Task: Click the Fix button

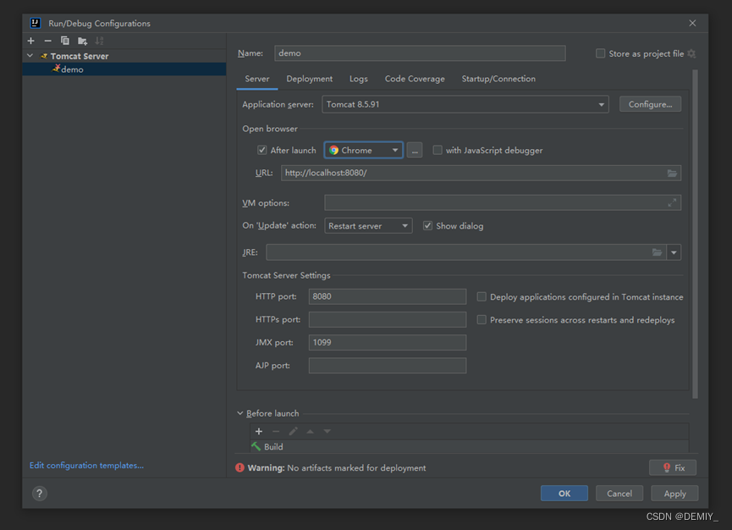Action: click(x=673, y=468)
